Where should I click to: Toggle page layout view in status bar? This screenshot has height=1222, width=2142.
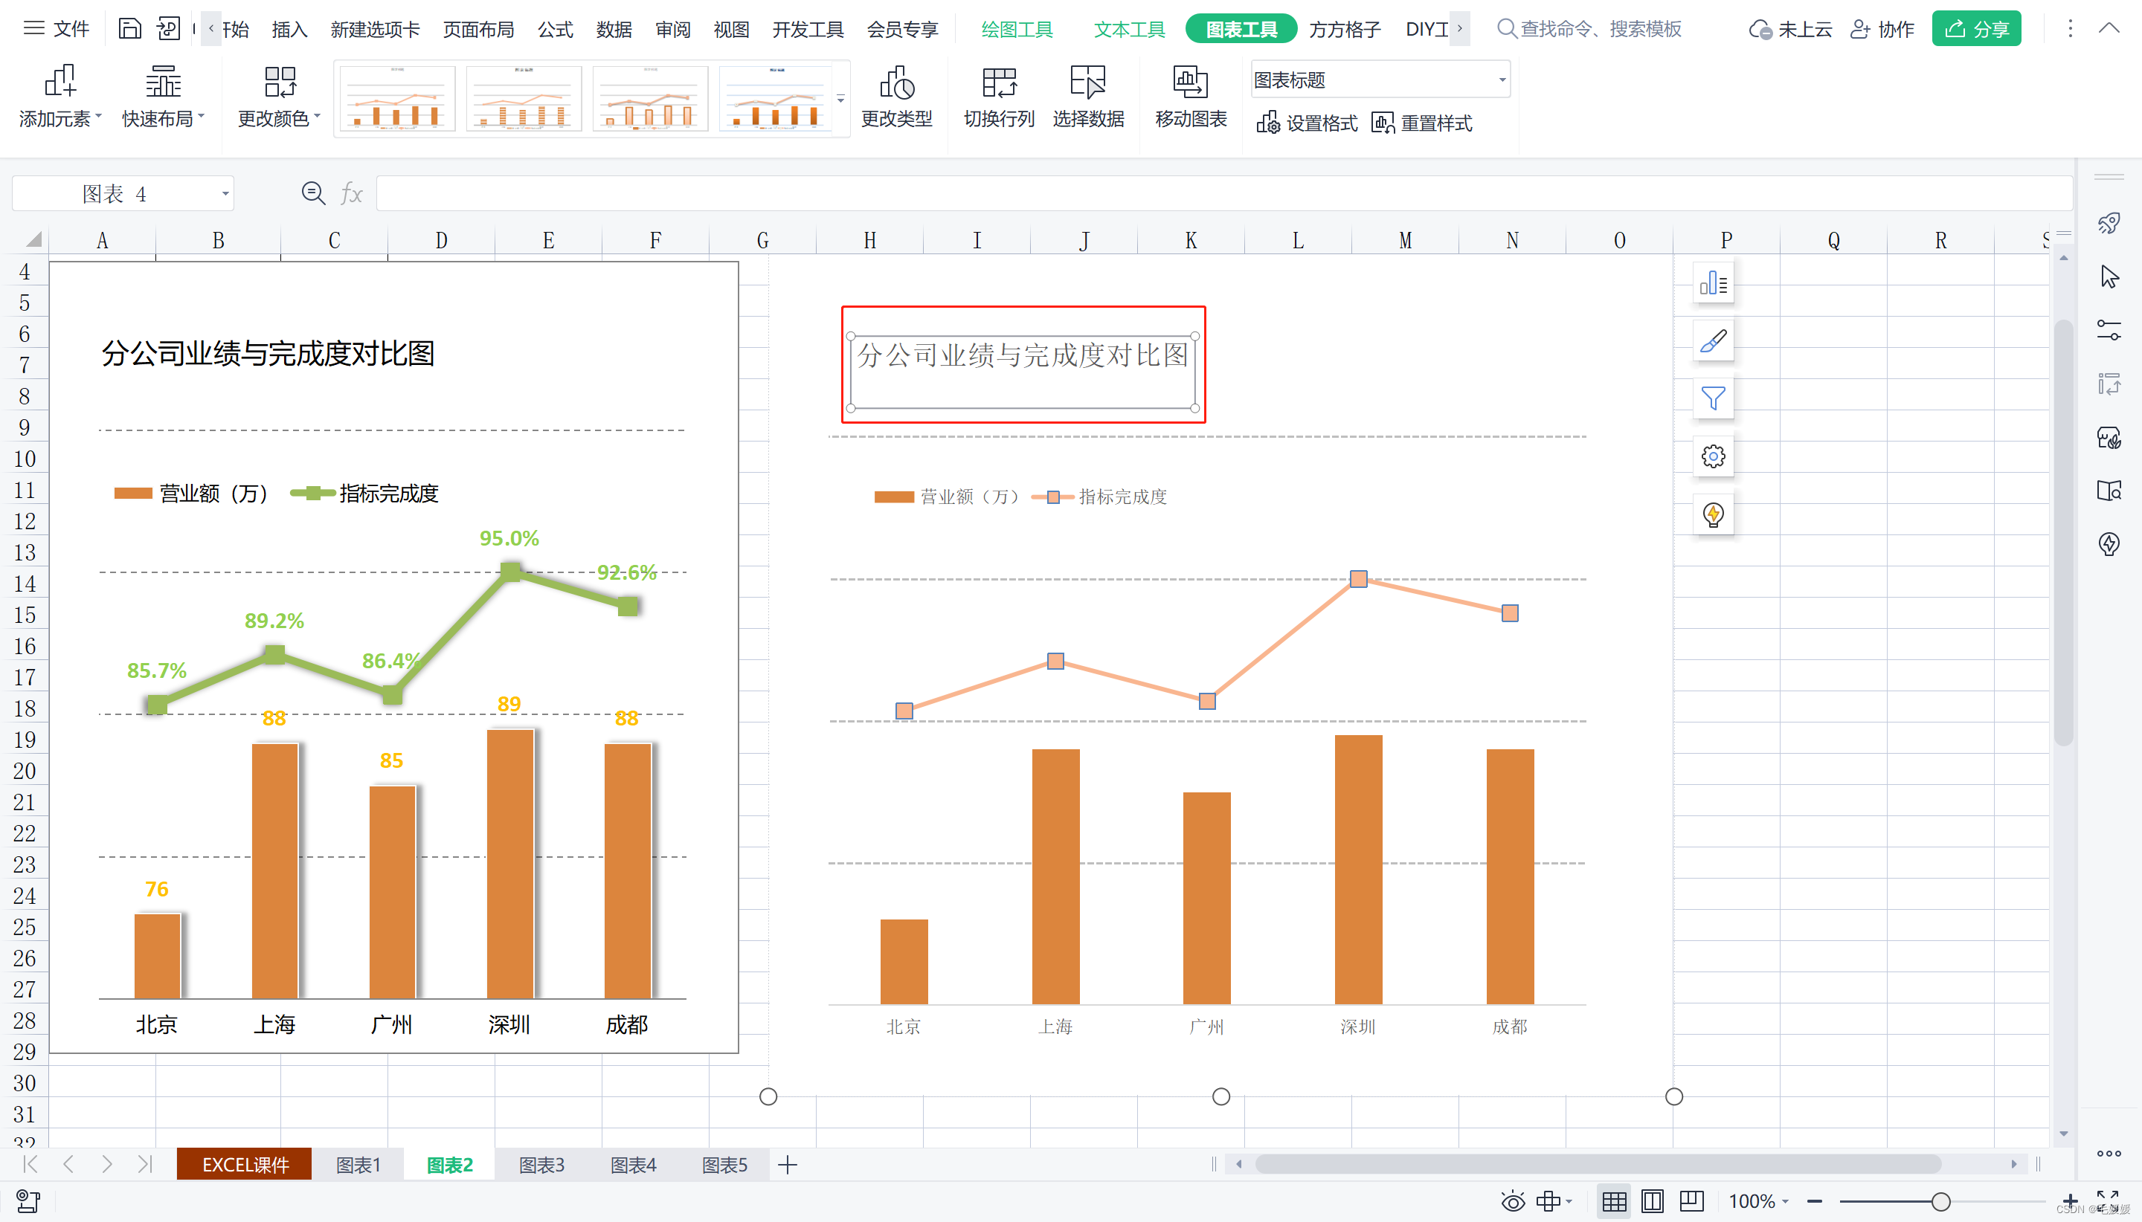[x=1652, y=1201]
